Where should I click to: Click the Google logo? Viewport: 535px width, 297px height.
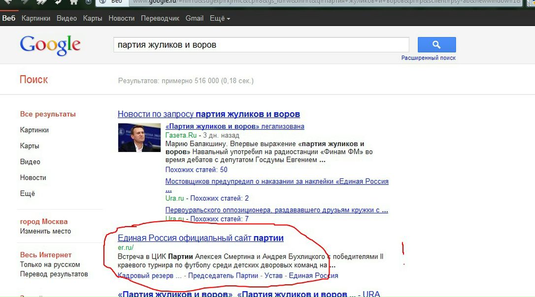point(50,45)
